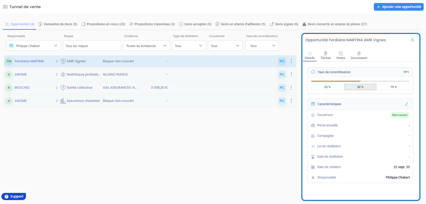426x204 pixels.
Task: Open the Type de résiliation dropdown
Action: click(189, 46)
